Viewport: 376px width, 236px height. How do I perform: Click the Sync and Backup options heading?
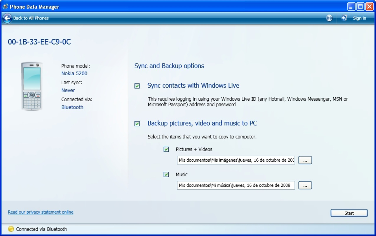click(x=169, y=66)
